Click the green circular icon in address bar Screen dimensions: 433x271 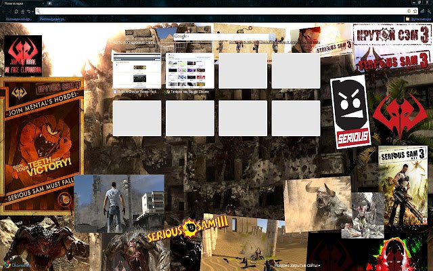(x=409, y=11)
